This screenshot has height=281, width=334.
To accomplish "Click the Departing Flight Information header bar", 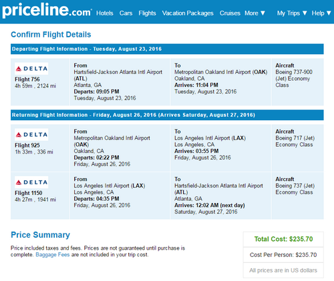I will click(167, 49).
